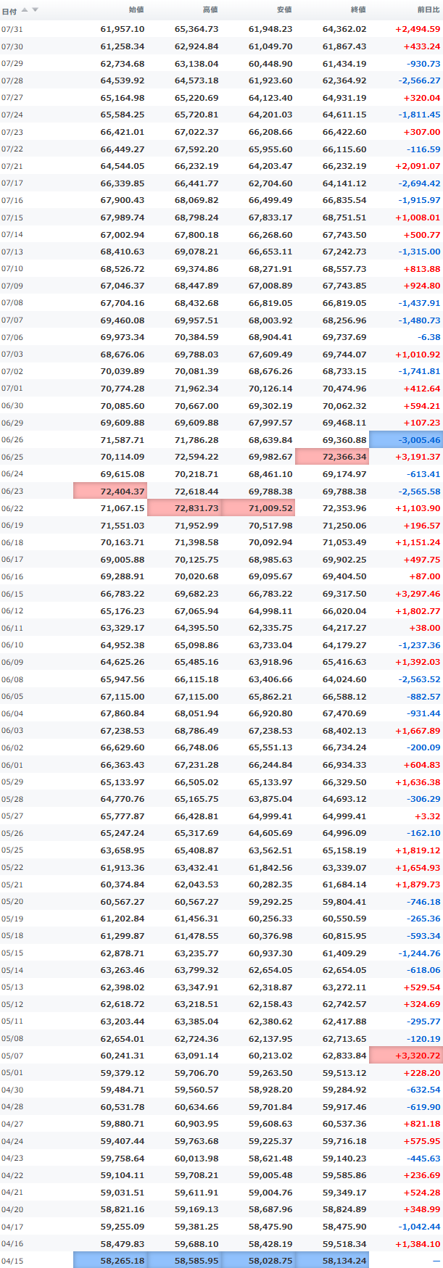This screenshot has height=1268, width=443.
Task: Click the 始値 column header
Action: [136, 10]
